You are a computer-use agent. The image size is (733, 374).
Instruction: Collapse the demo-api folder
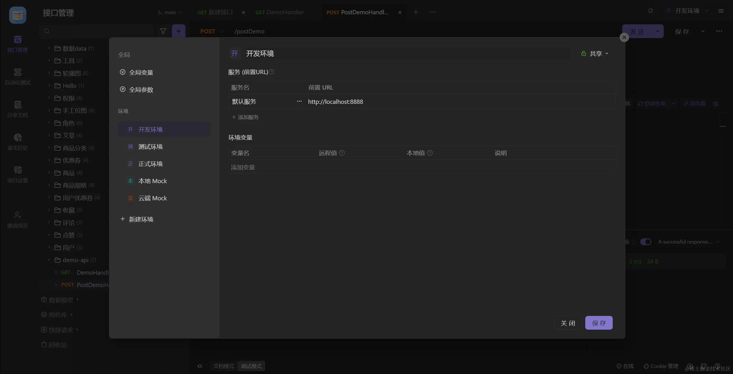[x=49, y=260]
